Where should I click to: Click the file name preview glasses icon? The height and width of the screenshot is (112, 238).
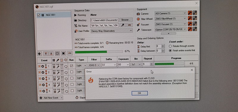tap(129, 25)
